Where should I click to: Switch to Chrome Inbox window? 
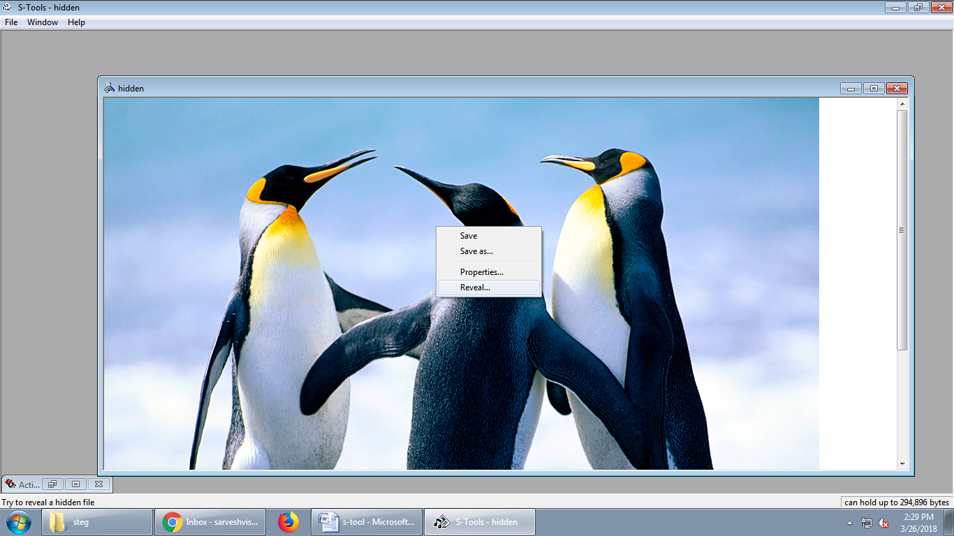(x=210, y=522)
